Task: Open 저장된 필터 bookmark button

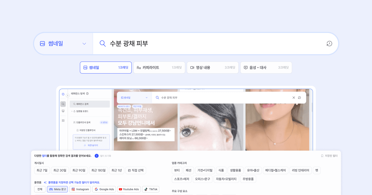Action: [329, 156]
